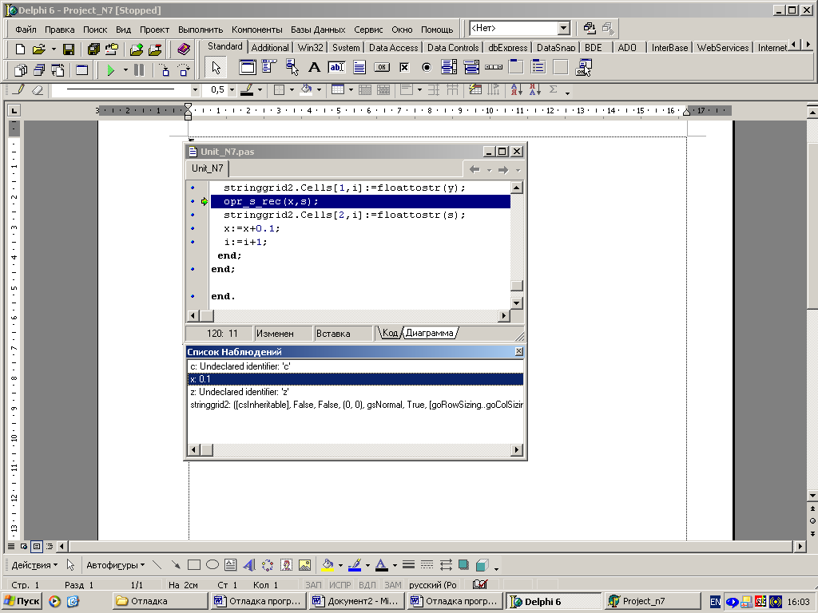Expand the border color pencil dropdown

[x=260, y=89]
